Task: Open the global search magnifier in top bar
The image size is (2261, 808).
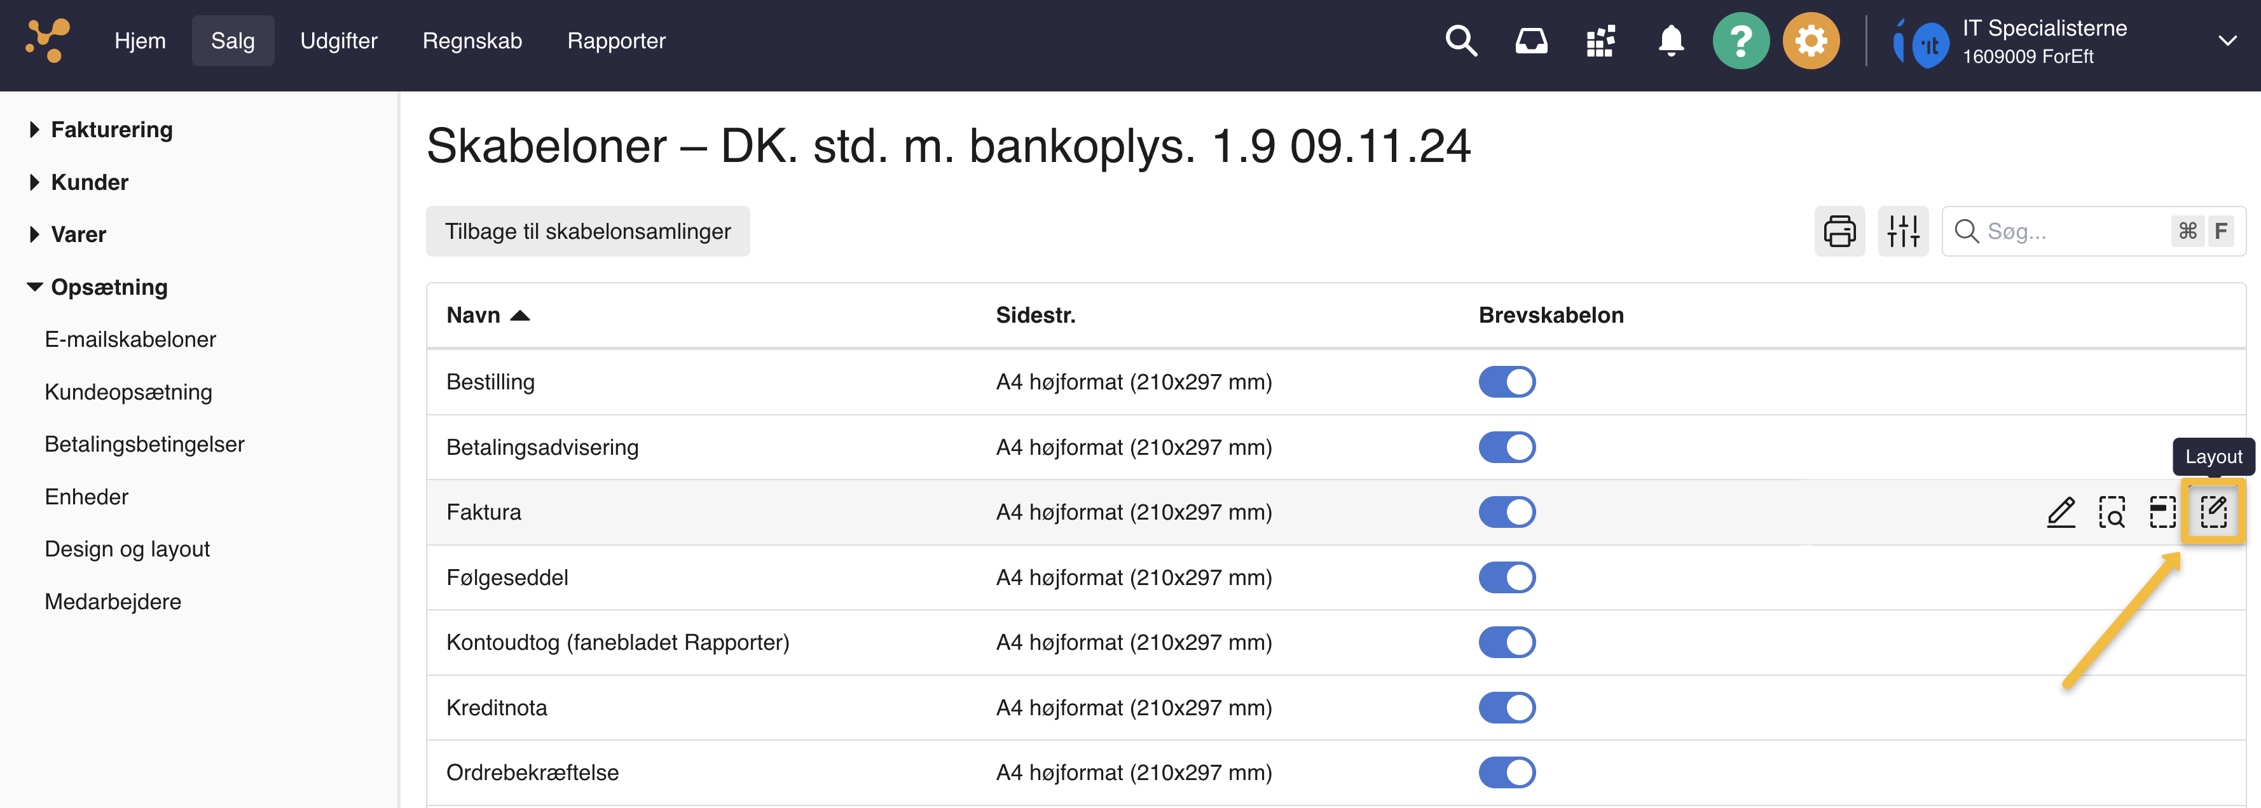Action: 1460,41
